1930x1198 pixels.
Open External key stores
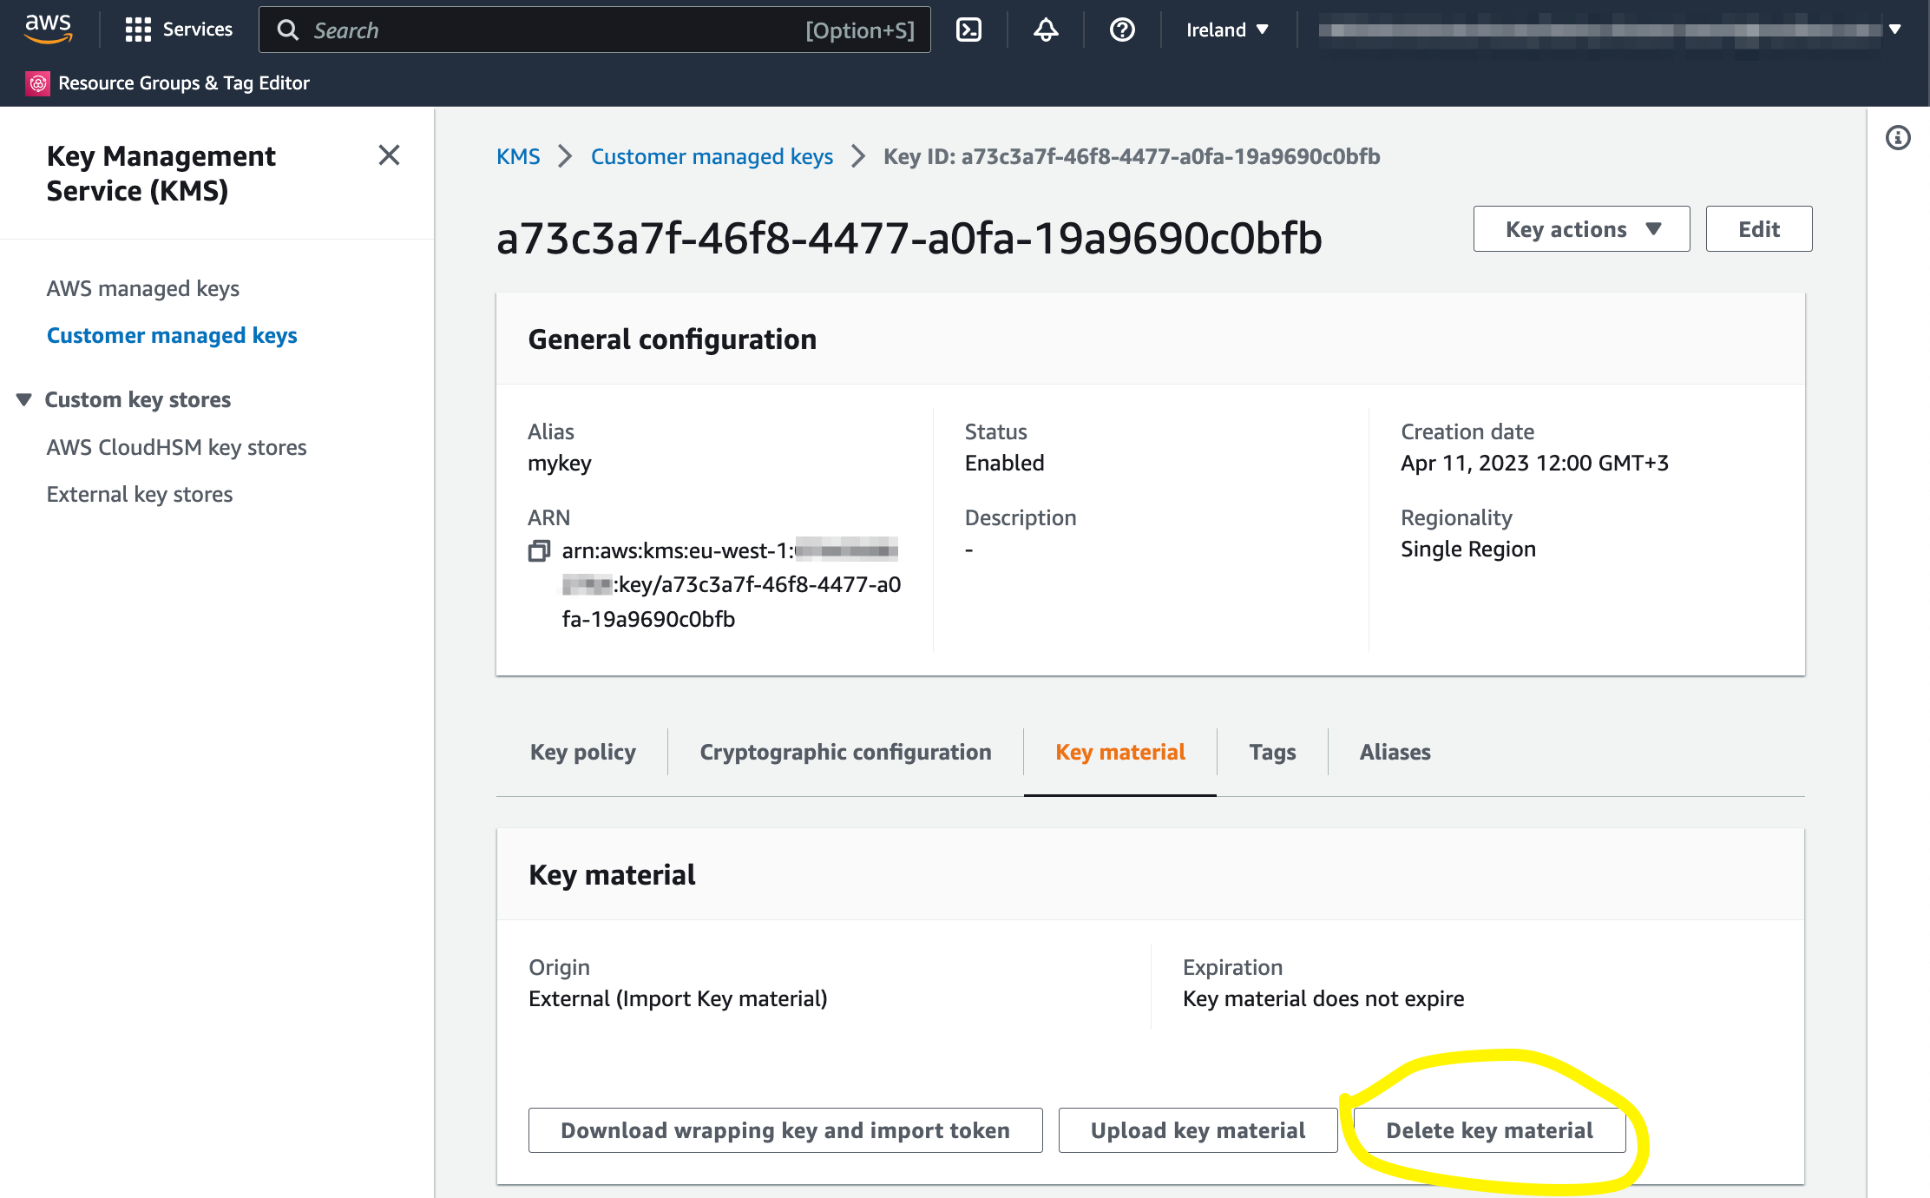click(x=140, y=494)
